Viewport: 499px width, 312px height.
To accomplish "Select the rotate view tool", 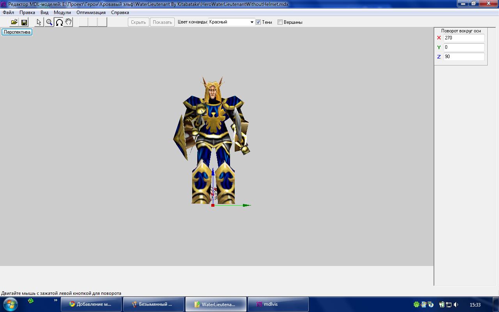I will tap(59, 22).
